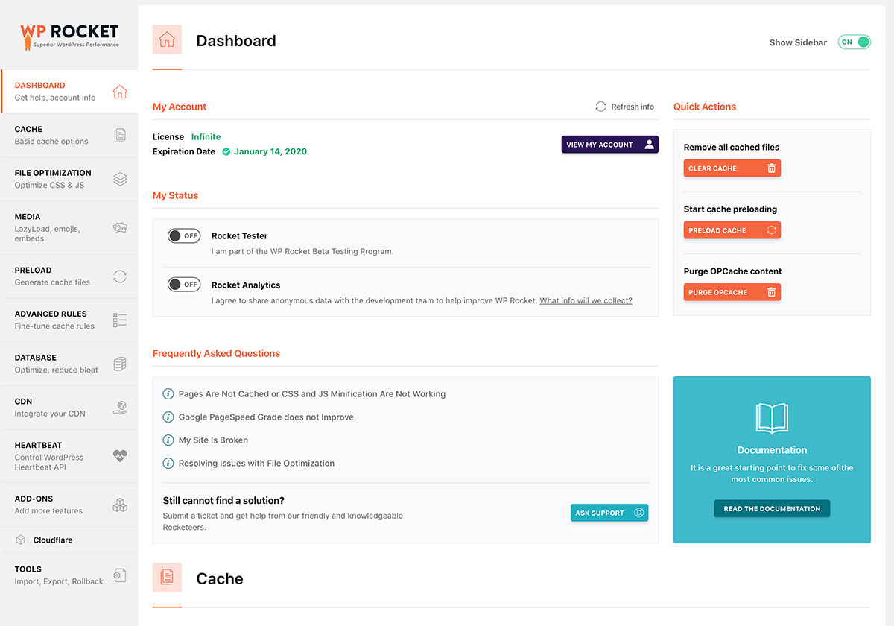Click the Documentation open book icon
This screenshot has height=626, width=894.
tap(772, 418)
